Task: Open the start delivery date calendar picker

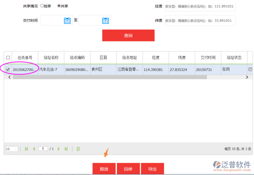Action: click(x=67, y=21)
